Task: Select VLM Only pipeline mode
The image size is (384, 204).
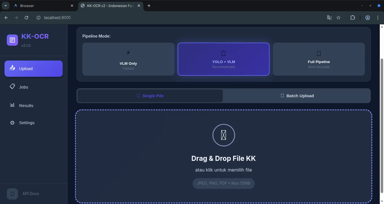Action: pyautogui.click(x=128, y=59)
